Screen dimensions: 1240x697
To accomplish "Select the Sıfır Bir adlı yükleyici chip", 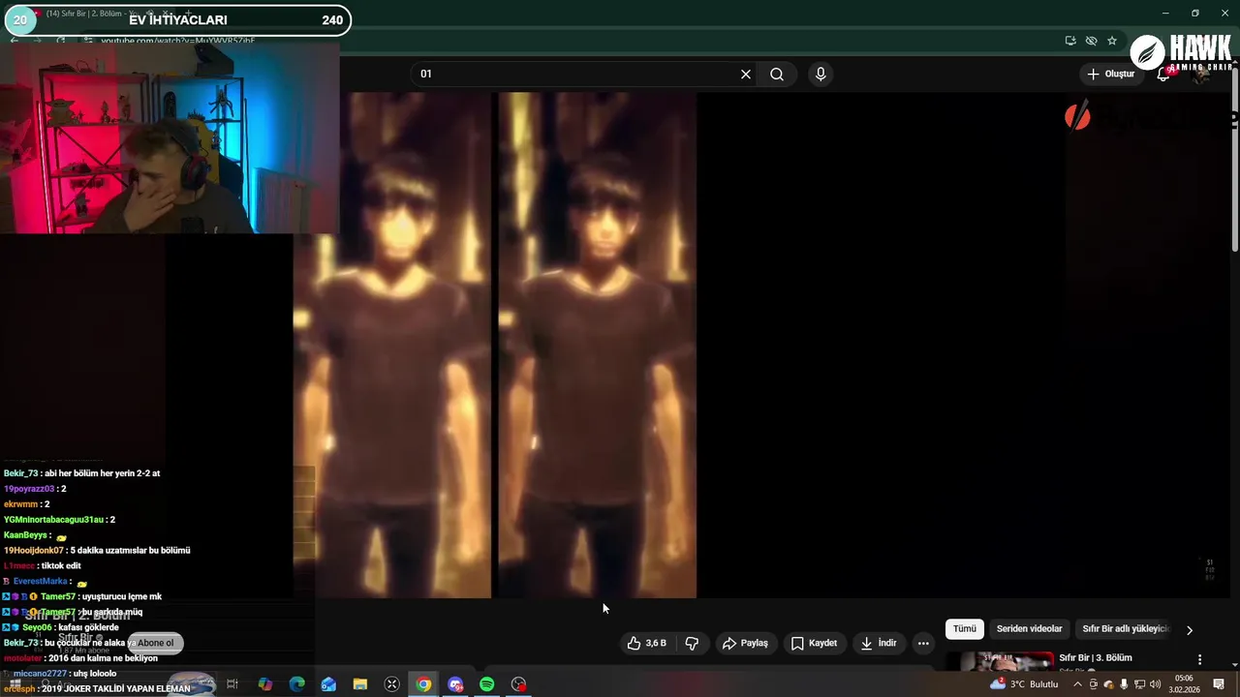I will click(1125, 629).
